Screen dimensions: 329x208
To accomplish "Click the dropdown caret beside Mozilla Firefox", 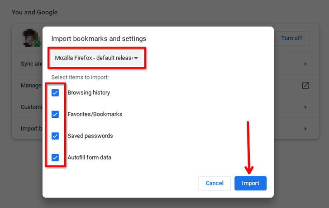I will pyautogui.click(x=136, y=58).
